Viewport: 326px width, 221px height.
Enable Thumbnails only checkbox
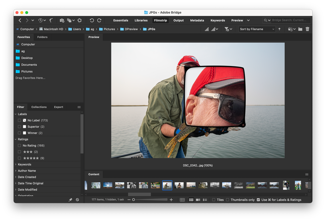[228, 200]
